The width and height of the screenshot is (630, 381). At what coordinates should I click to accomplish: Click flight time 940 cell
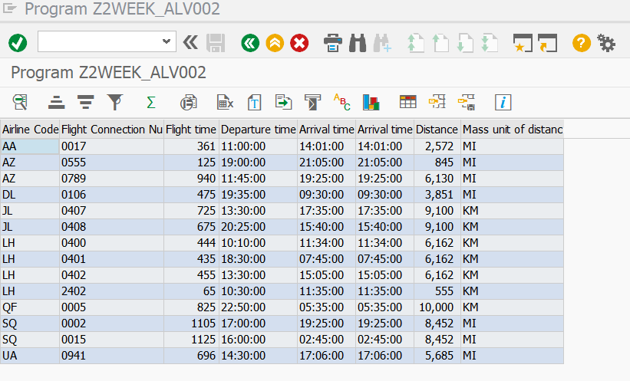tap(191, 179)
